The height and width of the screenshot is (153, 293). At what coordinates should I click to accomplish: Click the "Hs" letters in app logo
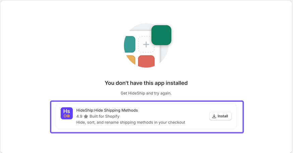pyautogui.click(x=67, y=111)
